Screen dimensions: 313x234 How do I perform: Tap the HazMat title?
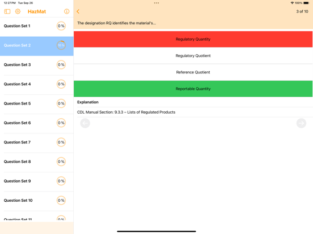[37, 11]
